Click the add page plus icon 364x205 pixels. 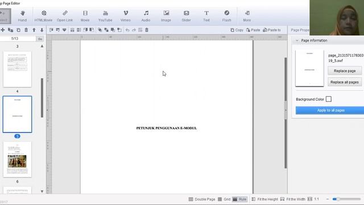(3, 30)
